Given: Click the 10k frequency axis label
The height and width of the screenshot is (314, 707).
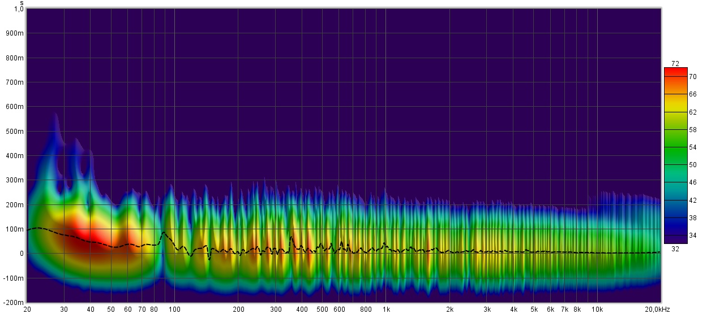Looking at the screenshot, I should click(597, 309).
